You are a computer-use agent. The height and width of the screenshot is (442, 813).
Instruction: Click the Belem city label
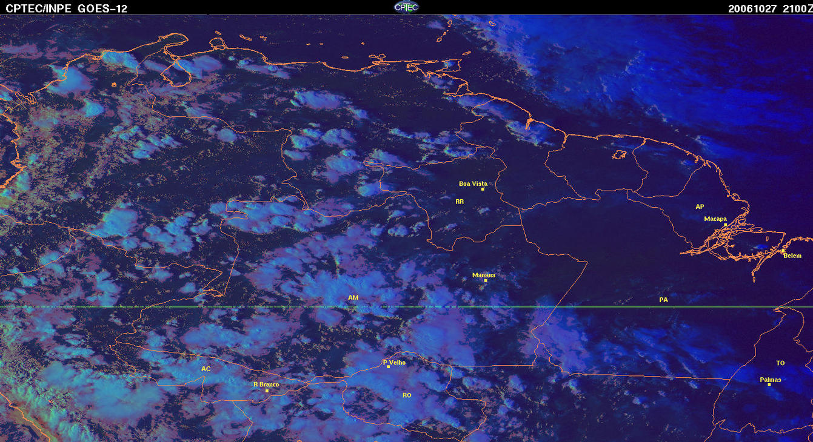click(x=792, y=256)
